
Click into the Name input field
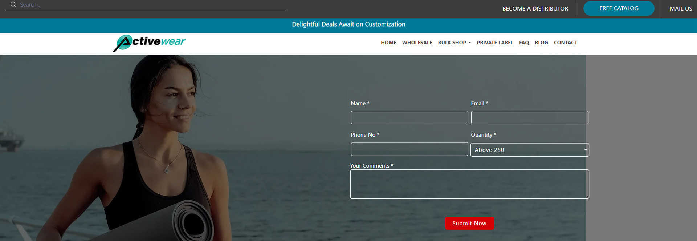coord(409,118)
